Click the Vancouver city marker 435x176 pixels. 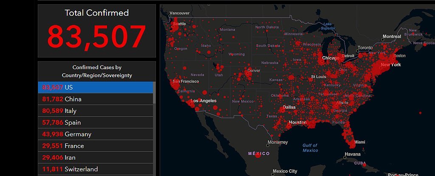171,17
